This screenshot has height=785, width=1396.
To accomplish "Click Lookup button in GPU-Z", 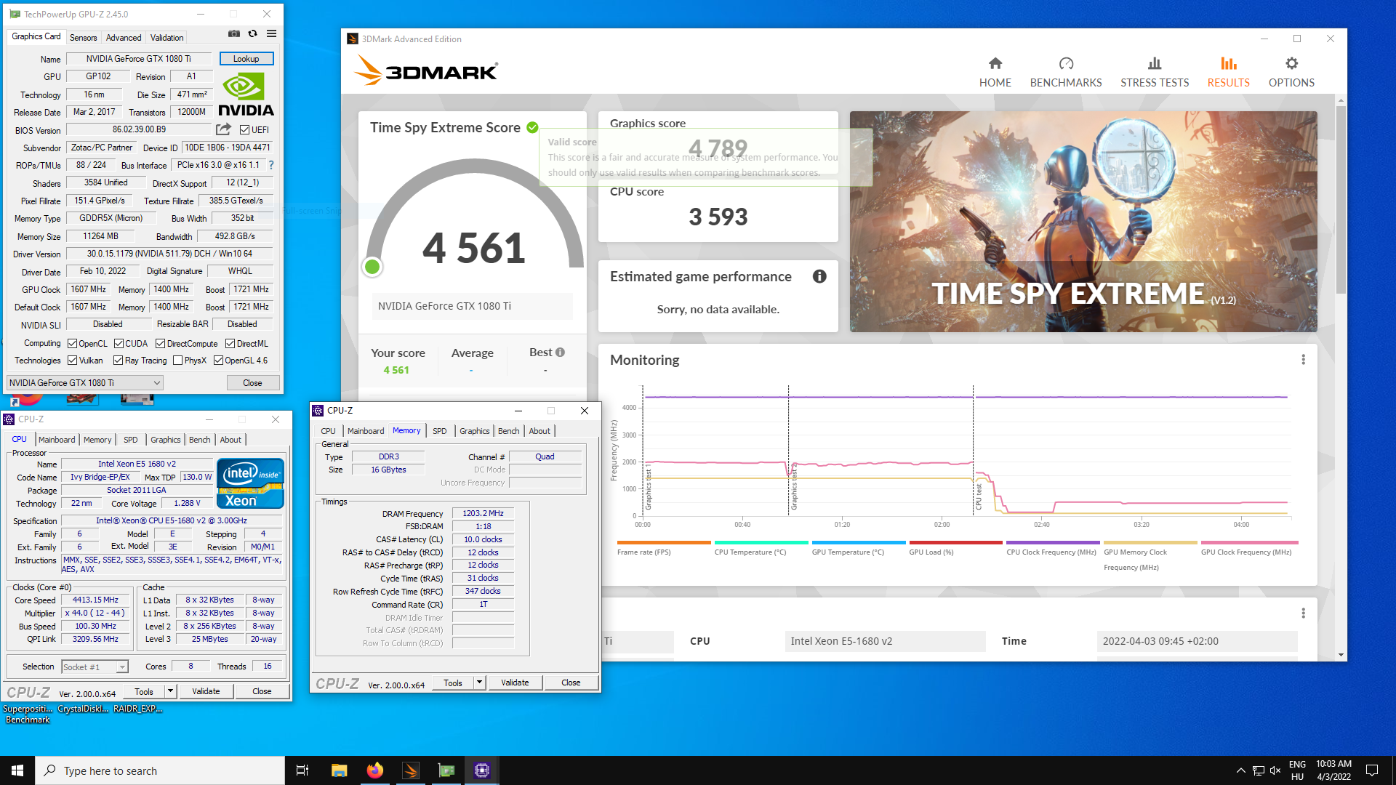I will (x=246, y=59).
